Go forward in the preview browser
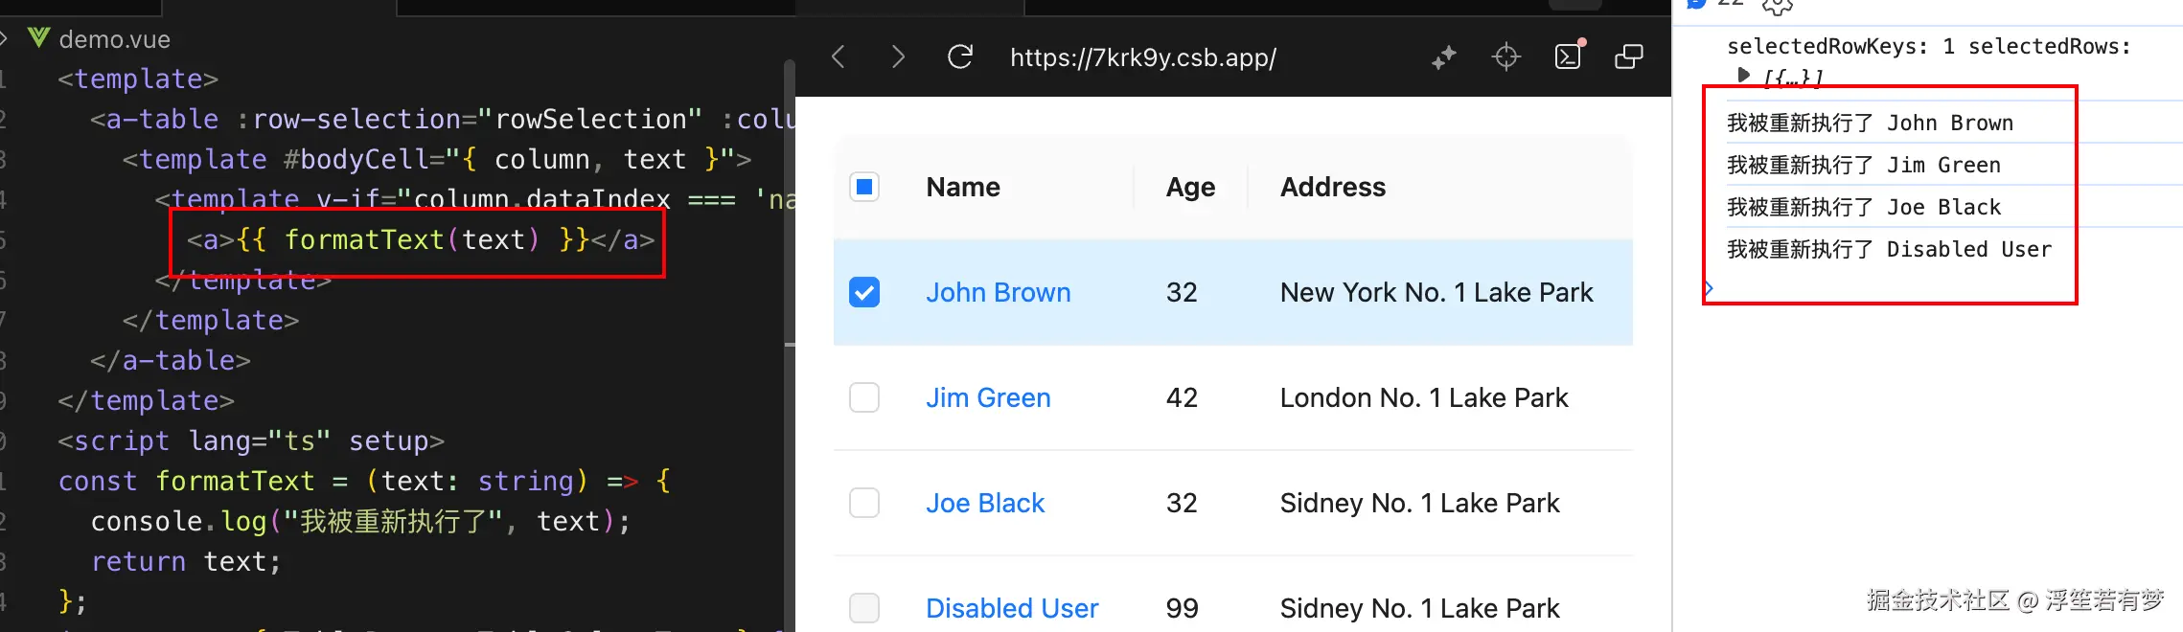The height and width of the screenshot is (632, 2183). coord(898,57)
